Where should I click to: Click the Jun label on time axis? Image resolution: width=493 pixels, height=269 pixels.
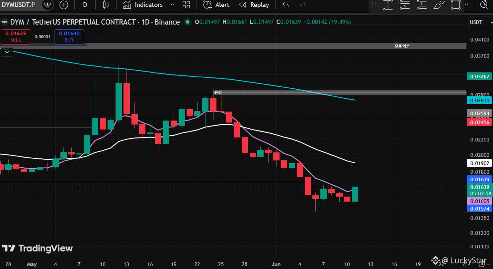click(x=276, y=264)
